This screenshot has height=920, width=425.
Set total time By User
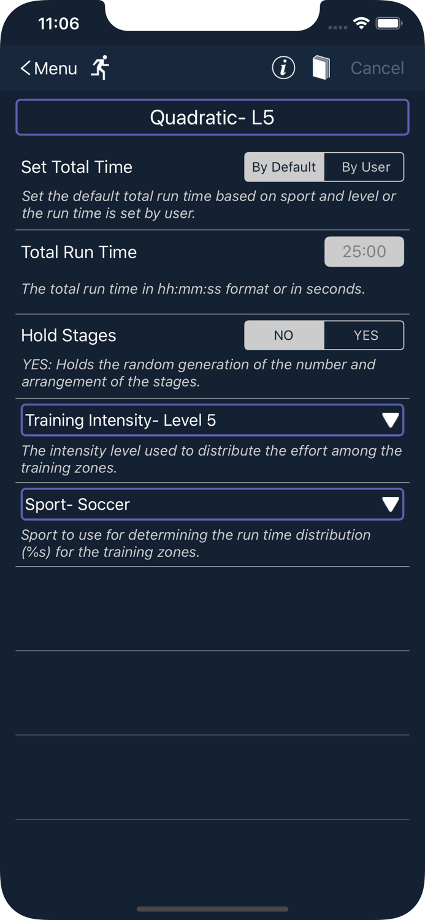pyautogui.click(x=364, y=167)
